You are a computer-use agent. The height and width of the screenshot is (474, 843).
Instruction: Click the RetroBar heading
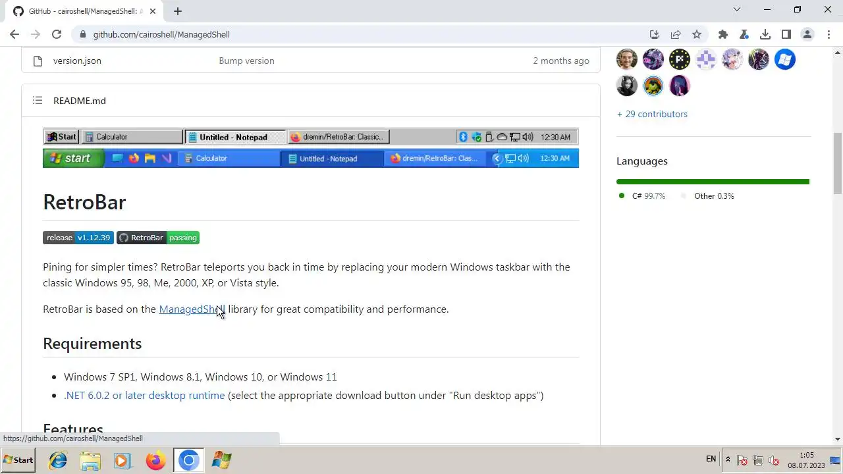(84, 202)
